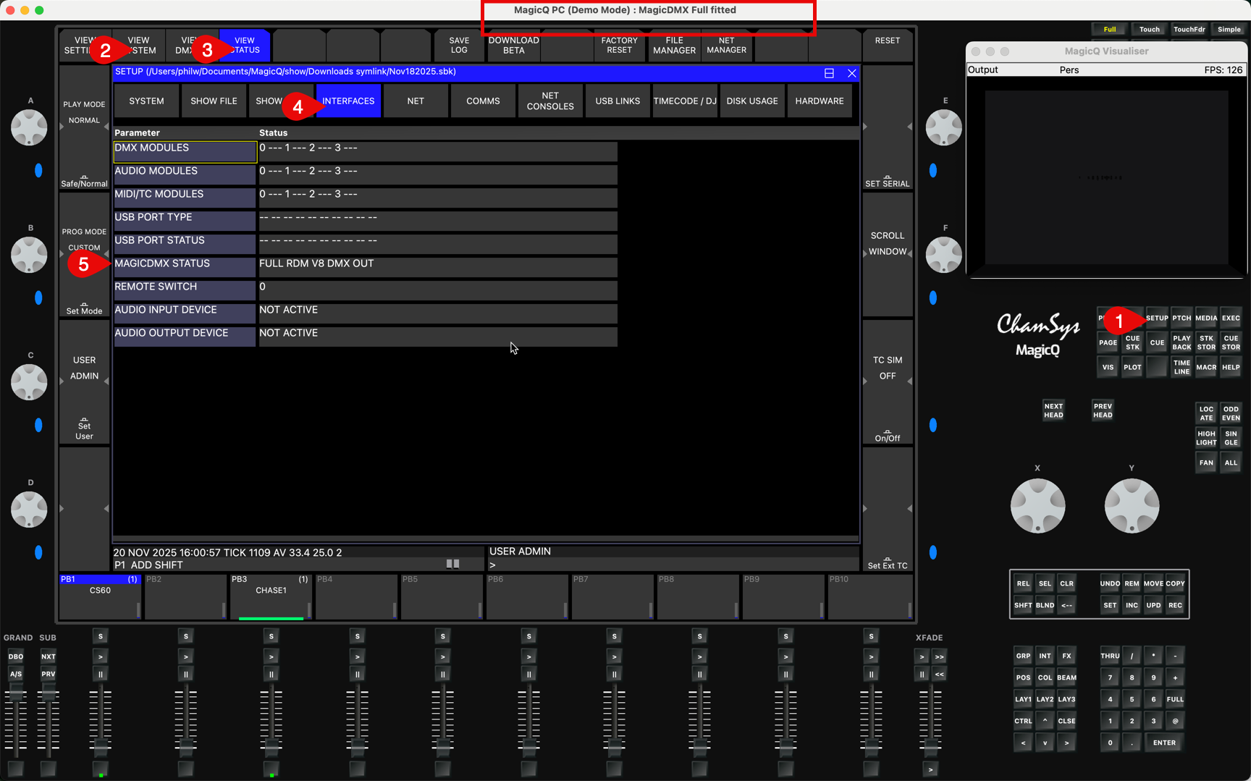Screen dimensions: 1251x781
Task: Click the TIME LINE key
Action: tap(1181, 367)
